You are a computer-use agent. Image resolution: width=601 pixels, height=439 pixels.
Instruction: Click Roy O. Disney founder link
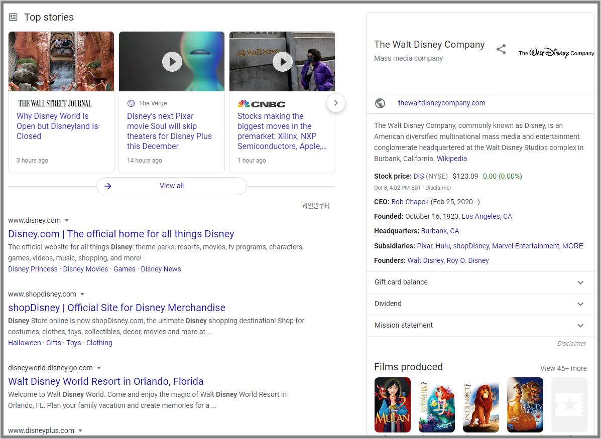(467, 260)
